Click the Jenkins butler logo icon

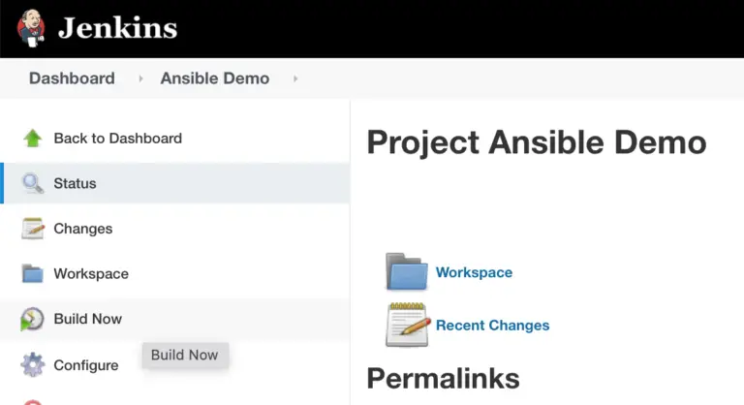32,28
